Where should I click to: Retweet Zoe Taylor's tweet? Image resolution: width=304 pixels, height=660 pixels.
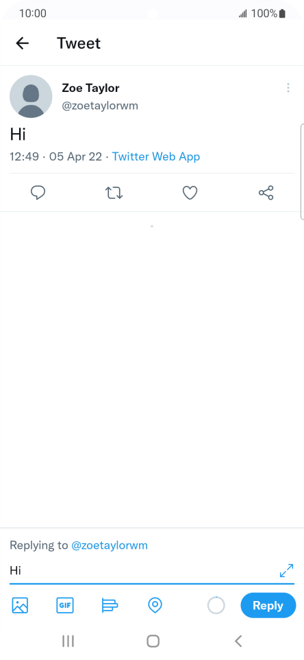click(114, 193)
